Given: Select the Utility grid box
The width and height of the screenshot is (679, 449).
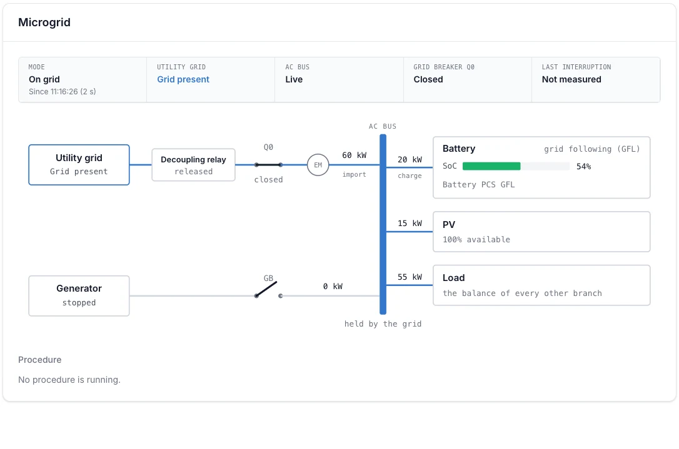Looking at the screenshot, I should click(79, 165).
